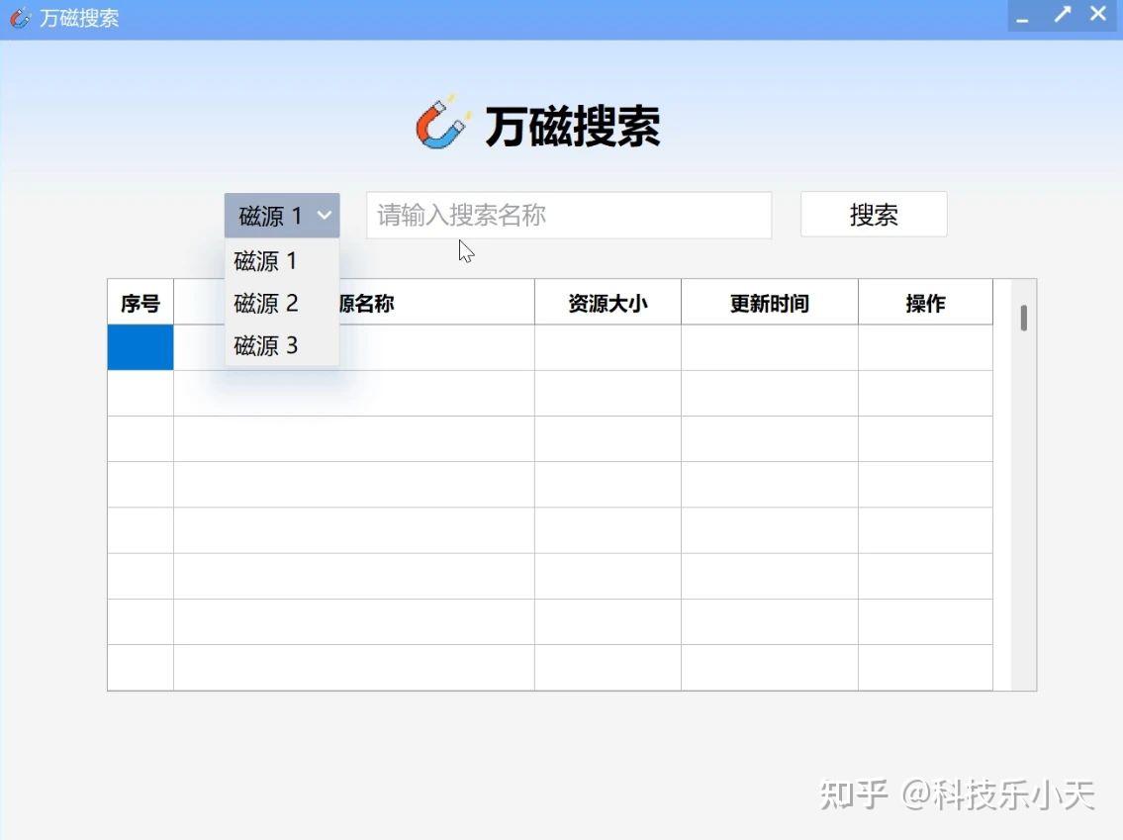
Task: Click the maximize arrow in title bar
Action: 1062,14
